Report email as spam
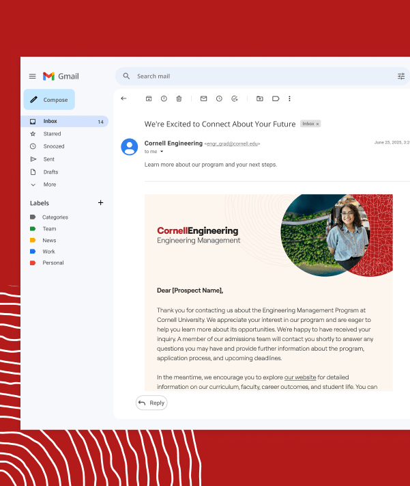 pyautogui.click(x=164, y=98)
